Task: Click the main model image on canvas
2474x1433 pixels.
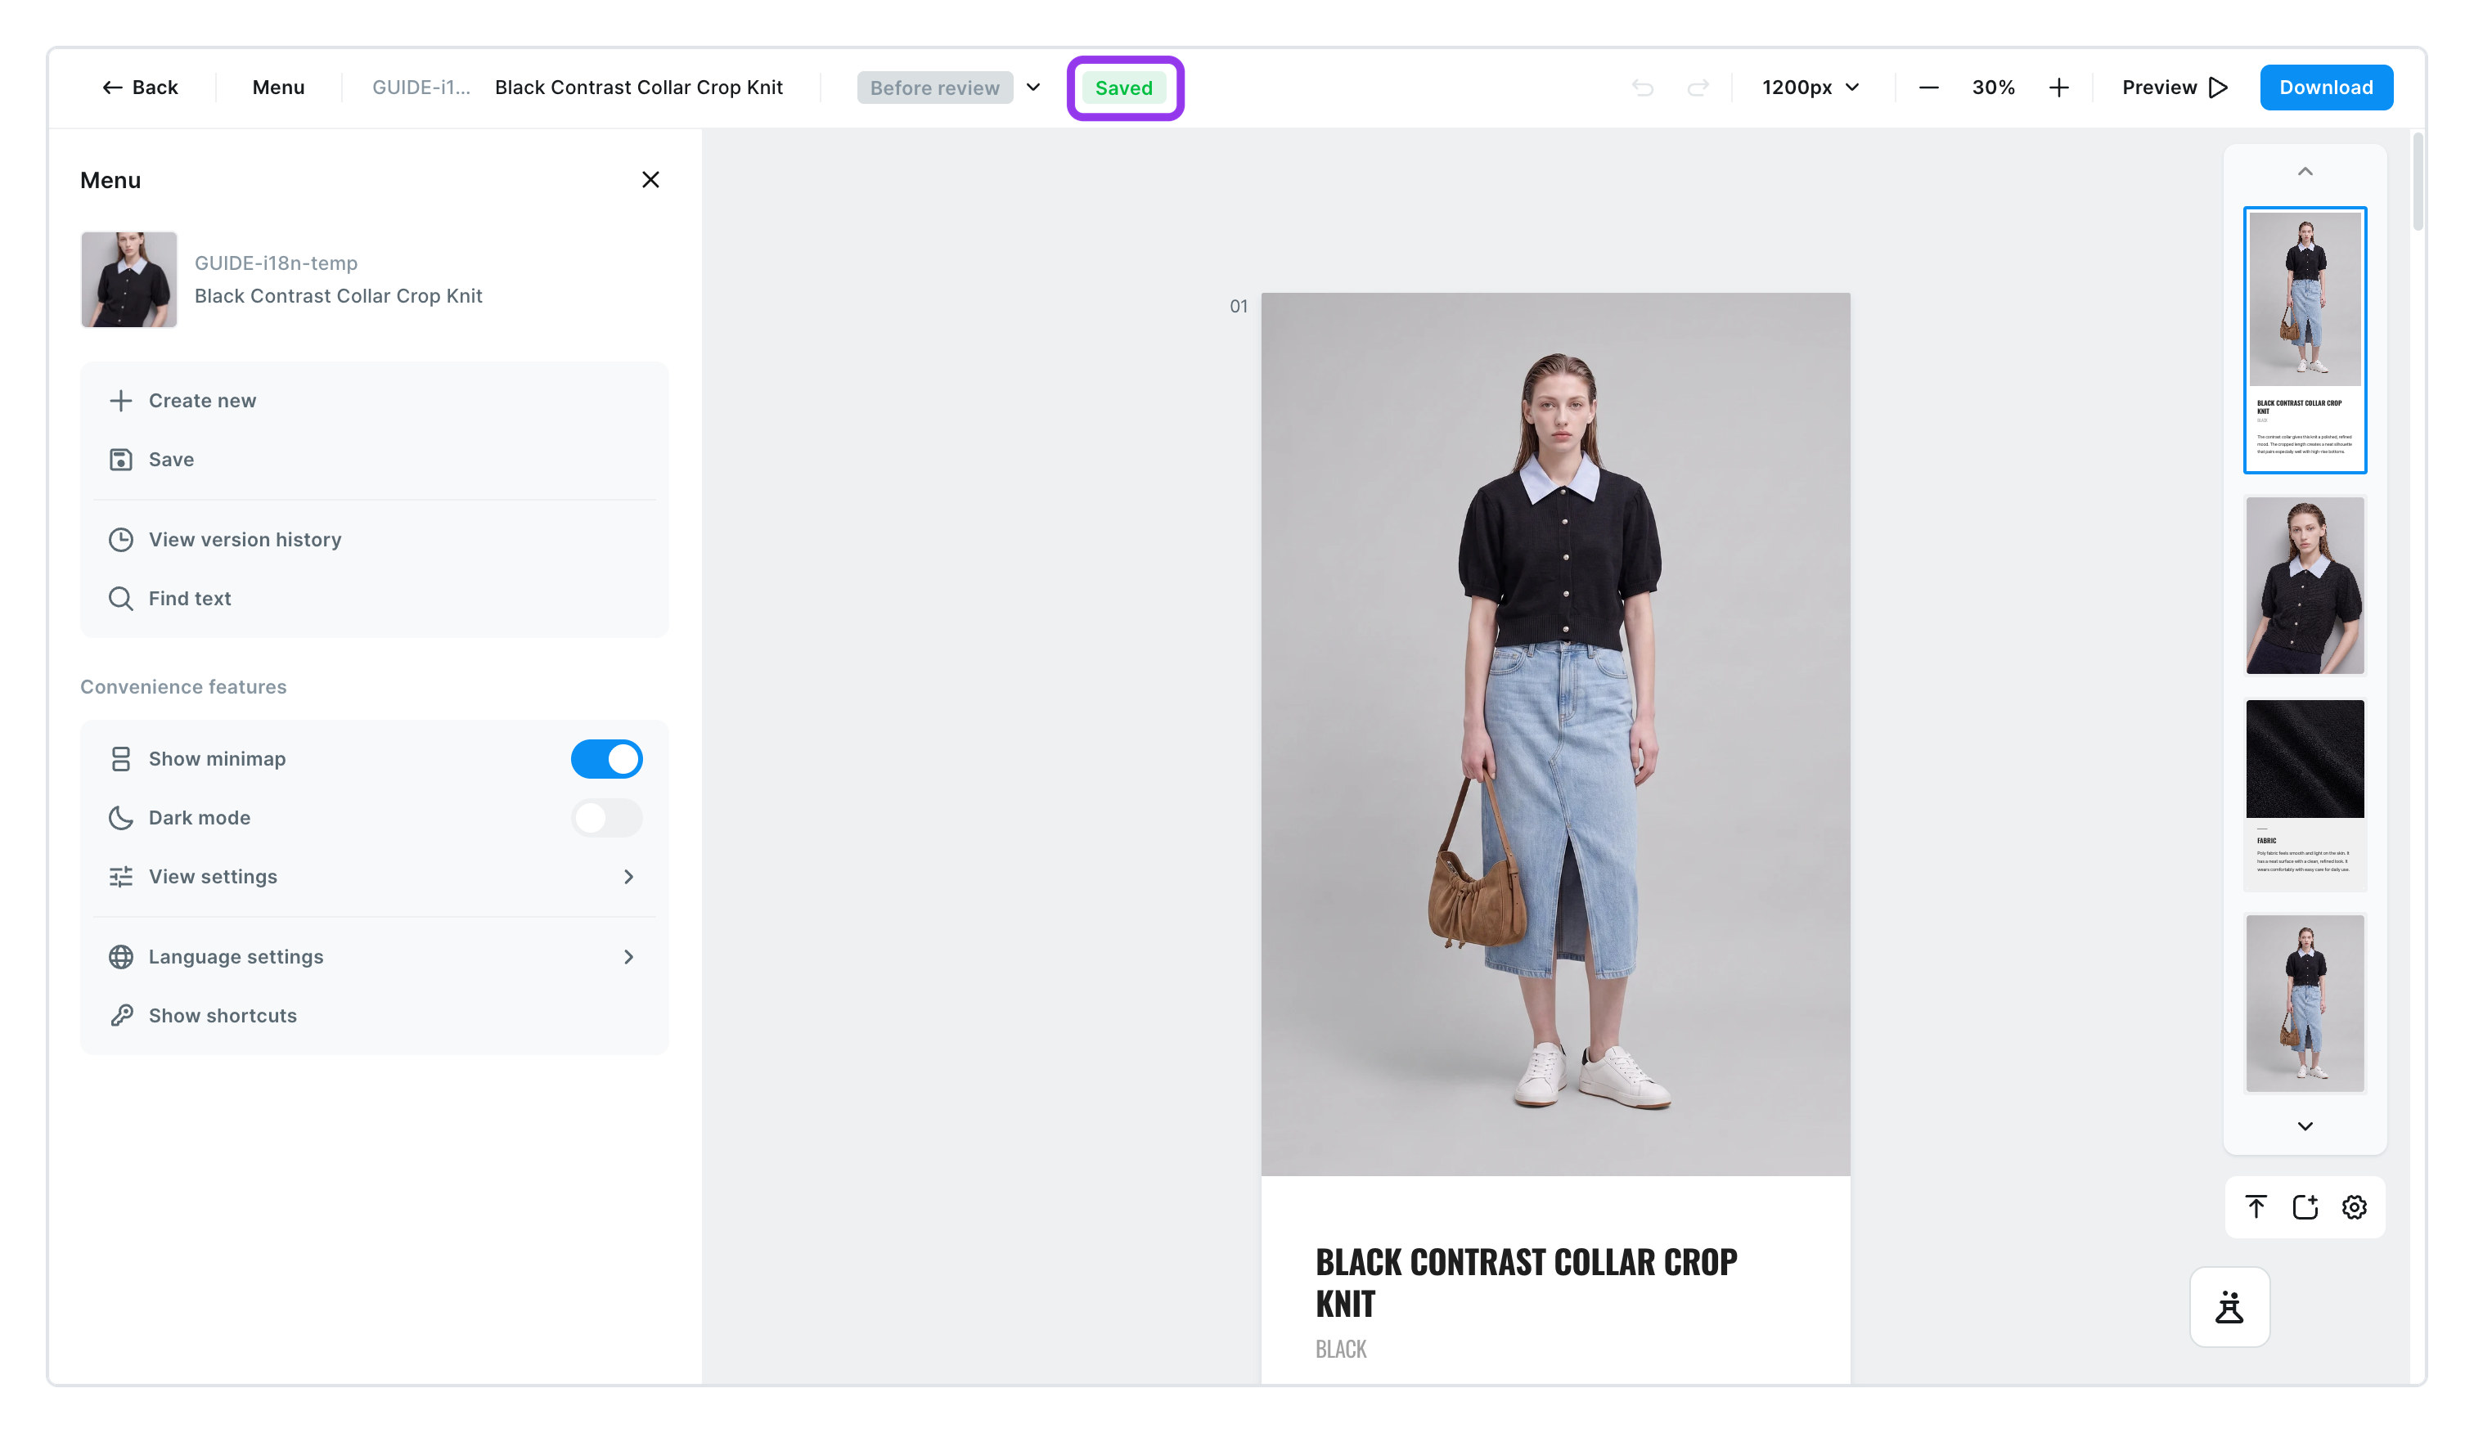Action: click(x=1555, y=734)
